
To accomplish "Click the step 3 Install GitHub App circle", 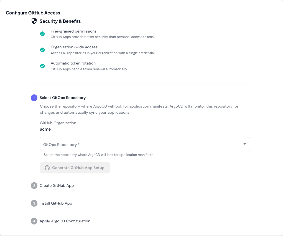I will 34,203.
